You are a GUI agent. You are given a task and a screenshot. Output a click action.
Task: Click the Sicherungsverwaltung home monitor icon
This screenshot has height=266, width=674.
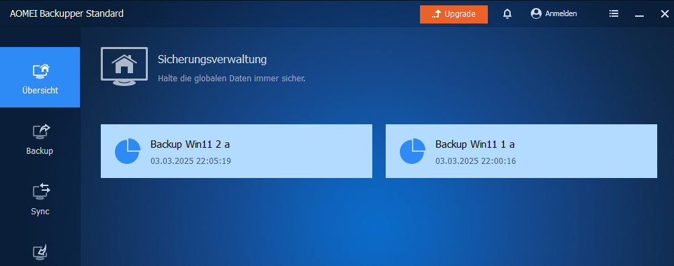(124, 65)
